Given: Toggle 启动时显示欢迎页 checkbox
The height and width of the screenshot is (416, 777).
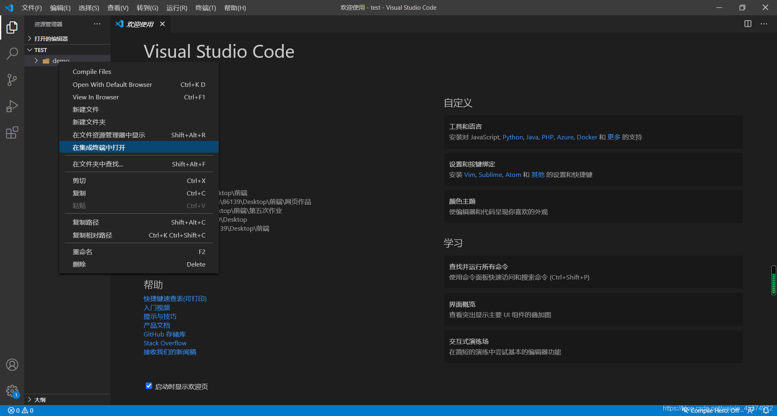Looking at the screenshot, I should (x=149, y=386).
